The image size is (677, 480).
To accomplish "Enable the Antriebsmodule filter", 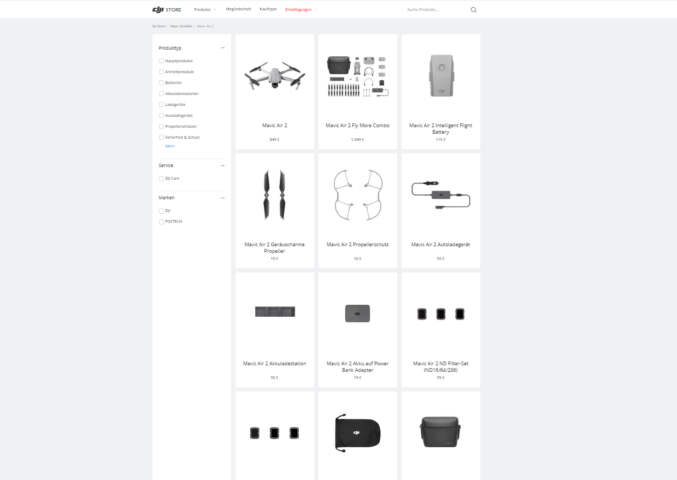I will click(x=161, y=72).
